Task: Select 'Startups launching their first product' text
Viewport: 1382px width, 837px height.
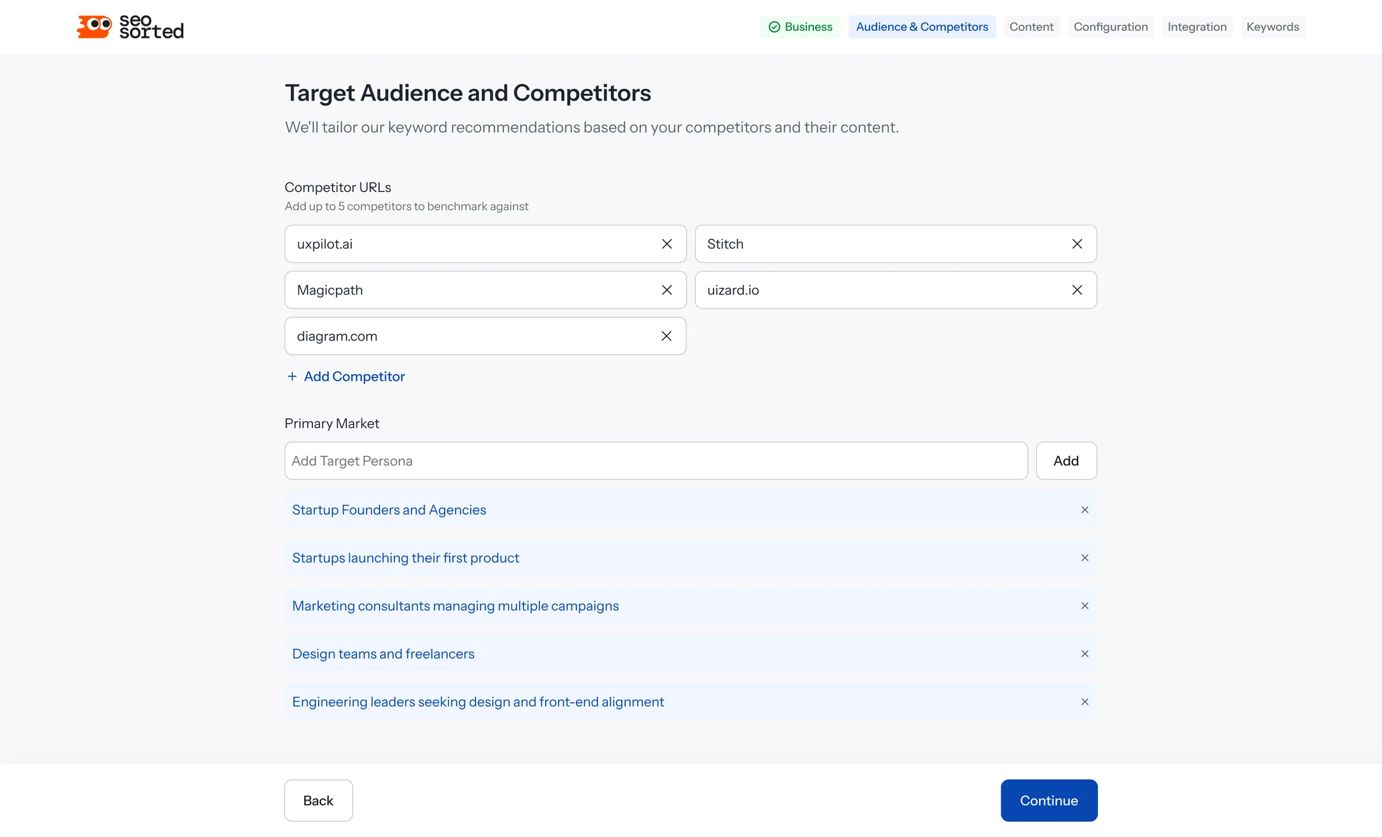Action: (406, 558)
